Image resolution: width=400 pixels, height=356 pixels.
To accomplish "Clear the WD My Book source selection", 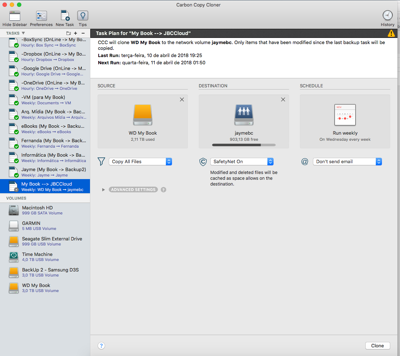I will click(x=182, y=100).
